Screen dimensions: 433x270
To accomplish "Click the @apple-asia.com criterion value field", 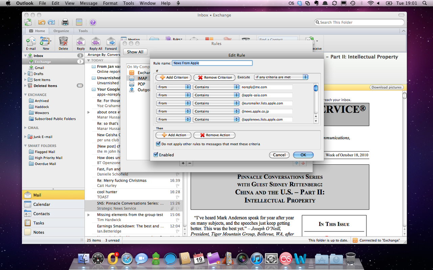I will (267, 95).
